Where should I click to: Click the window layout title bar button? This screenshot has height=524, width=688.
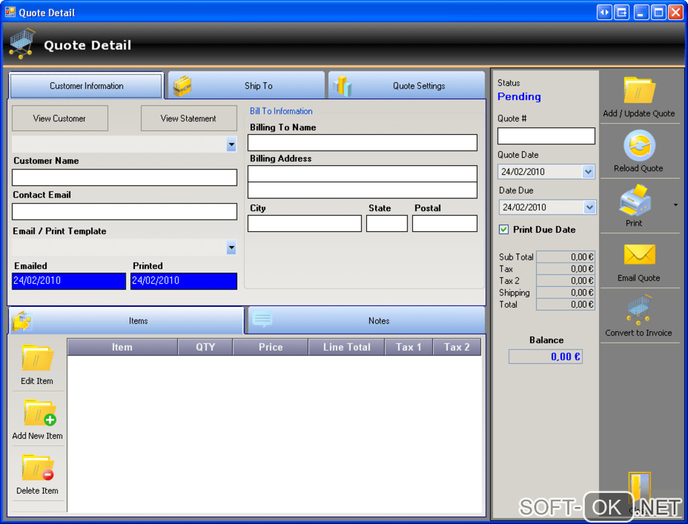point(622,12)
